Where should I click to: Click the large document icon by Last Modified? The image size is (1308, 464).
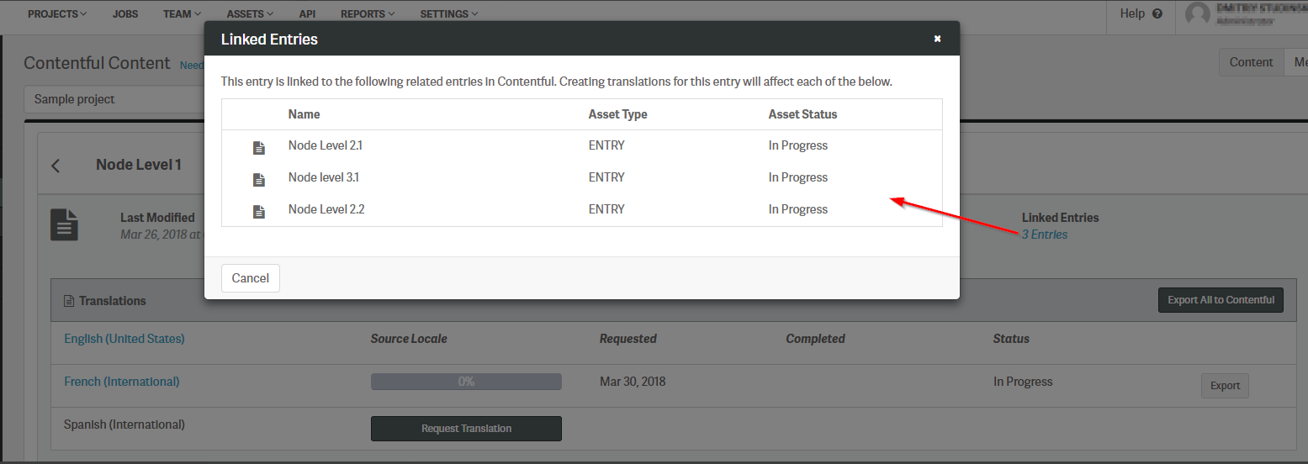click(65, 224)
